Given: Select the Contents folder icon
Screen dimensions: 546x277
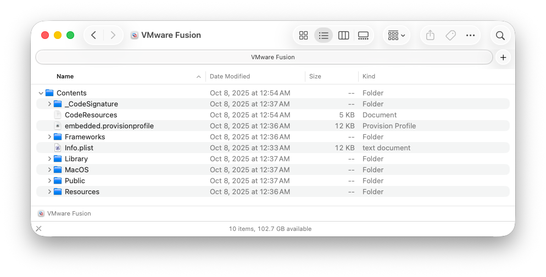Looking at the screenshot, I should pos(49,93).
